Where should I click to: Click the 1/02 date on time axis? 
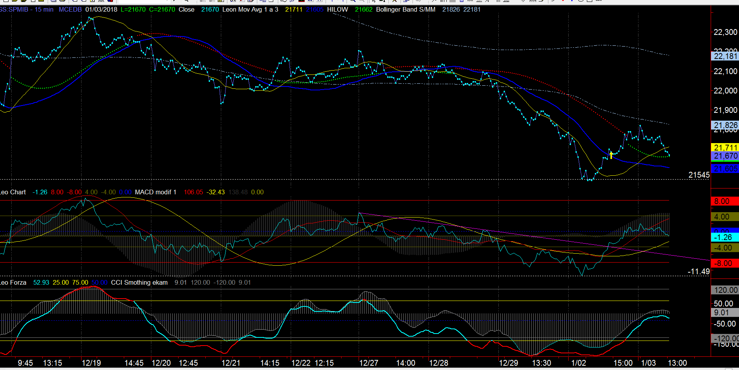[579, 363]
